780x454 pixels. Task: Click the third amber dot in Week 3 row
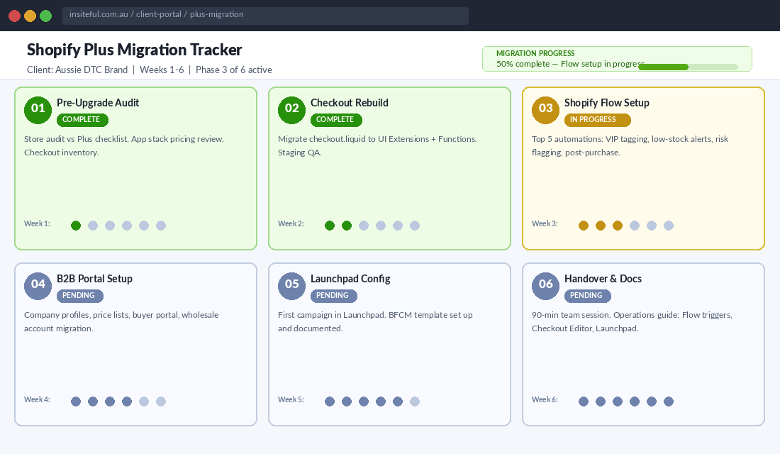[618, 226]
